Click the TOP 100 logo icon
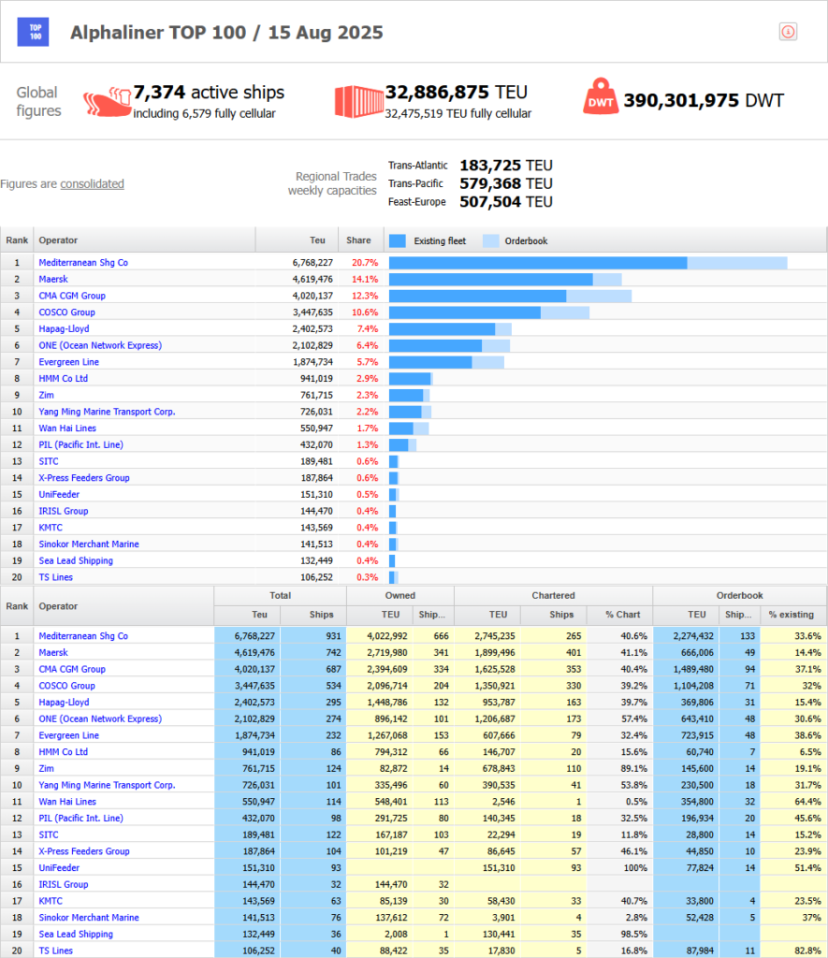This screenshot has width=828, height=958. pyautogui.click(x=34, y=32)
